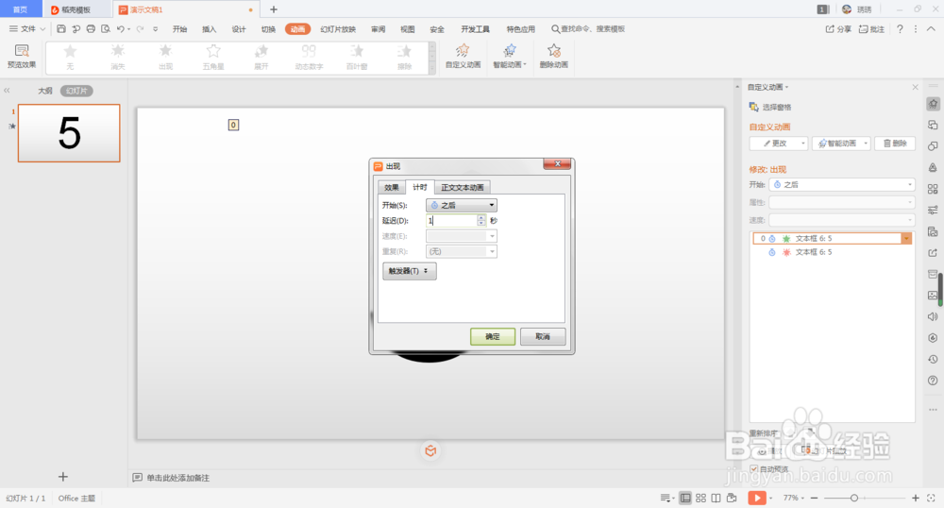Screen dimensions: 944x508
Task: Switch to reading view in status bar
Action: coord(716,498)
